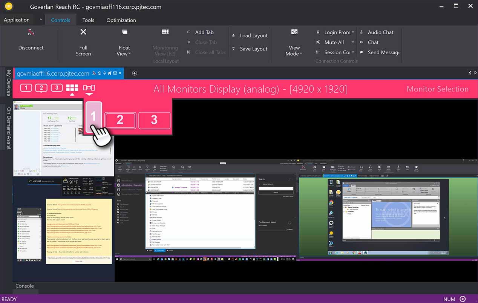The height and width of the screenshot is (303, 478).
Task: Choose large monitor 1 in the layout popup
Action: pyautogui.click(x=94, y=117)
